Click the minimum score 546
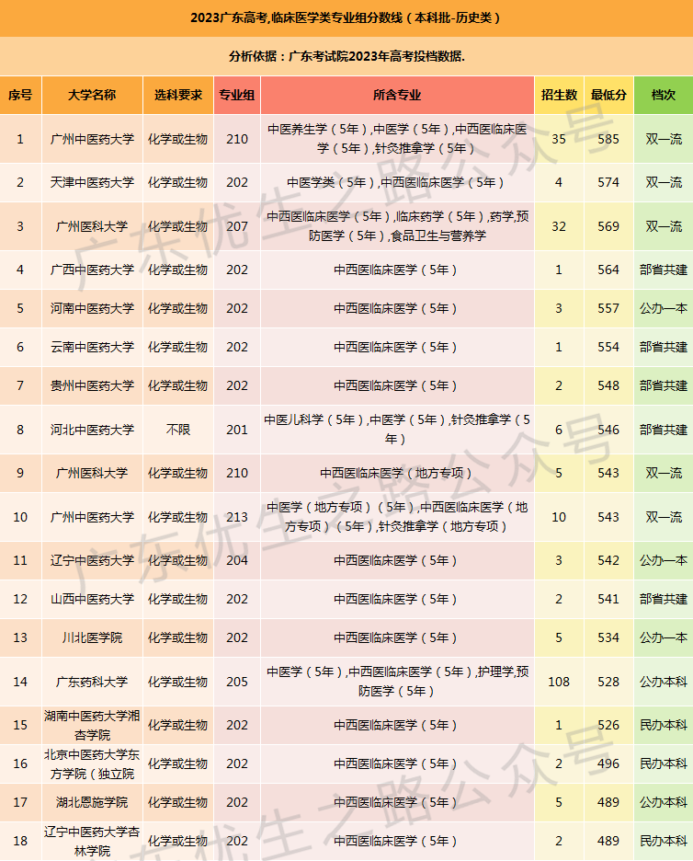Viewport: 693px width, 861px height. coord(608,430)
